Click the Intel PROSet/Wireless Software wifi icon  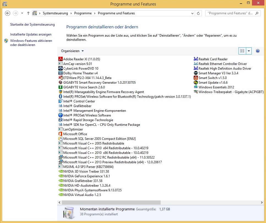tap(61, 115)
